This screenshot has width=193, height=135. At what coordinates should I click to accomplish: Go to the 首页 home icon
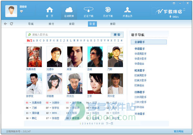pyautogui.click(x=50, y=12)
